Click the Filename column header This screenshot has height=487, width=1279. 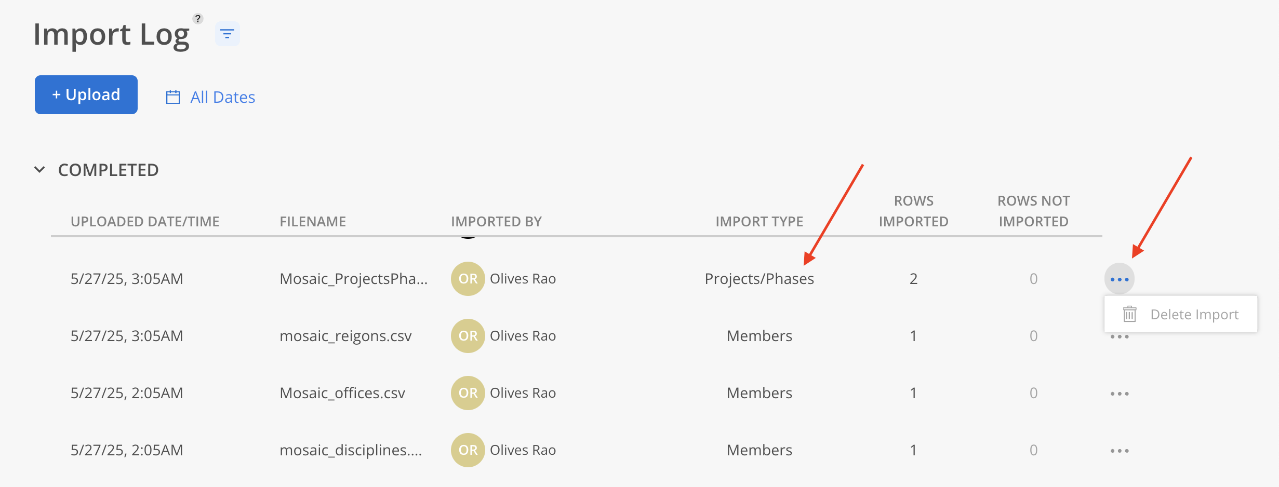313,222
